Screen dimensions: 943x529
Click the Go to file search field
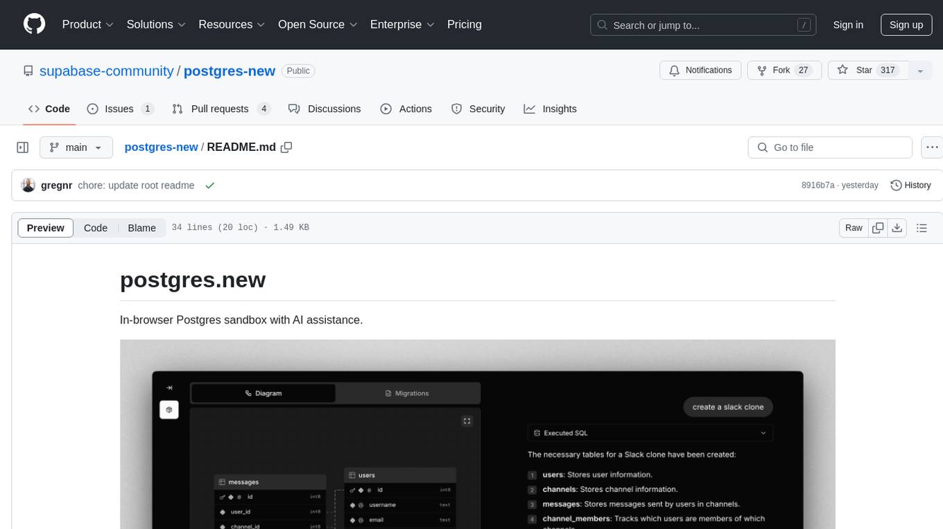[x=830, y=147]
